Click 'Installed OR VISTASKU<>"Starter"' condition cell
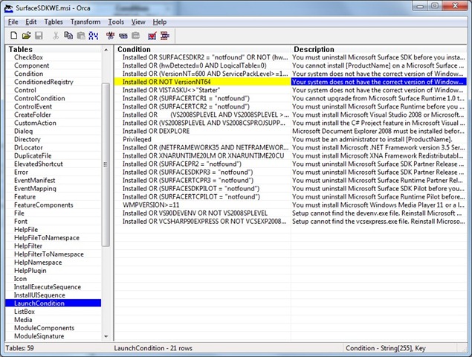472x357 pixels. pos(202,90)
